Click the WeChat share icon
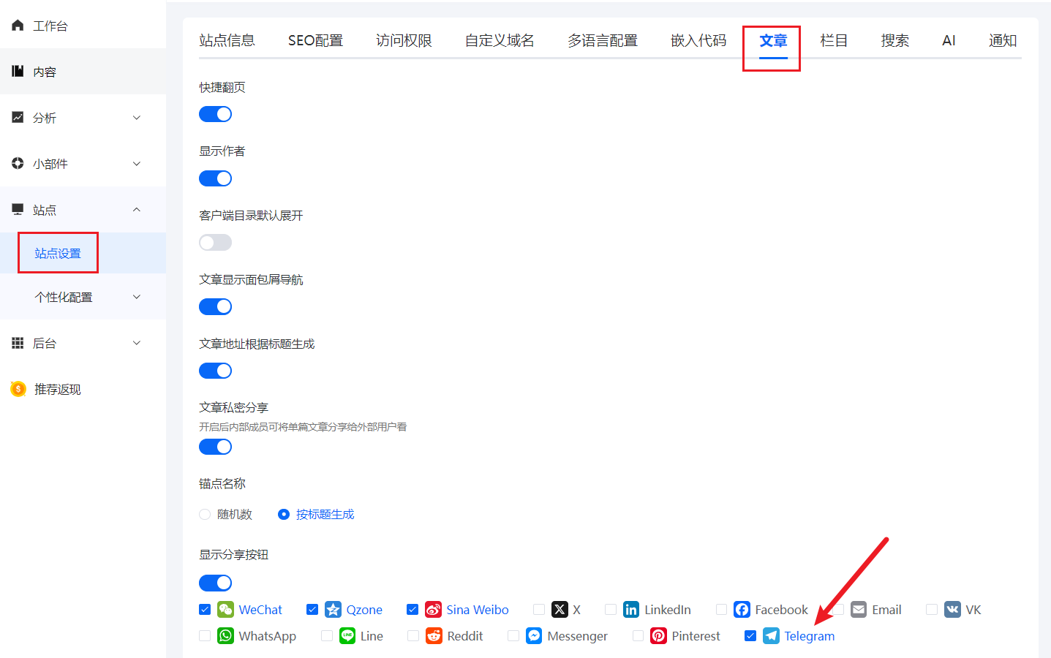This screenshot has width=1051, height=658. 225,609
